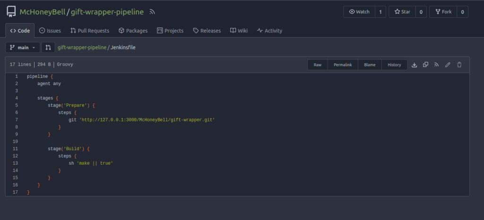The height and width of the screenshot is (220, 484).
Task: Download the Jenkinsfile
Action: [415, 65]
